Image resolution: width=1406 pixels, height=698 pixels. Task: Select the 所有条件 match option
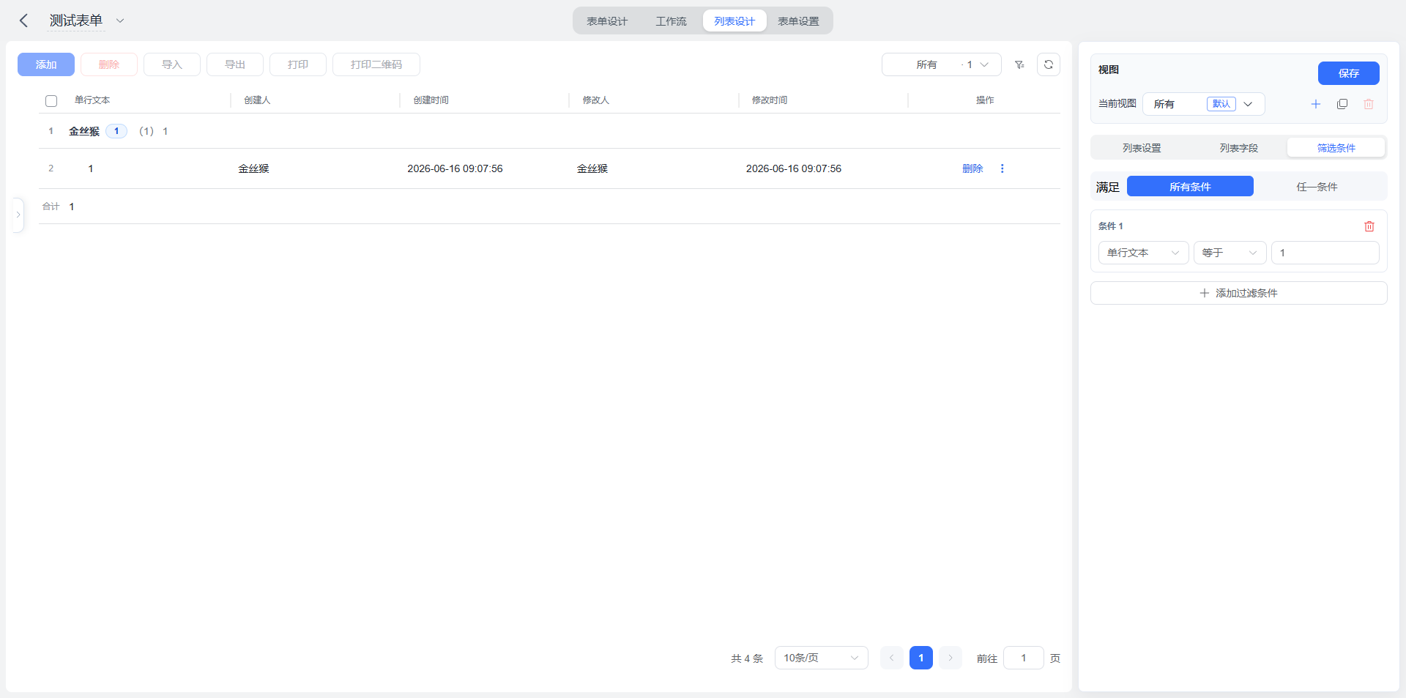1190,187
